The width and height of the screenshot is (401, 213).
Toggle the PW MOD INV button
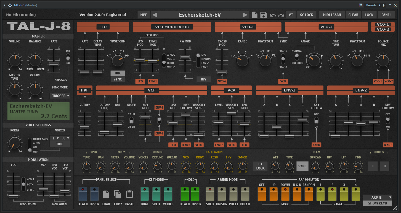tap(204, 79)
